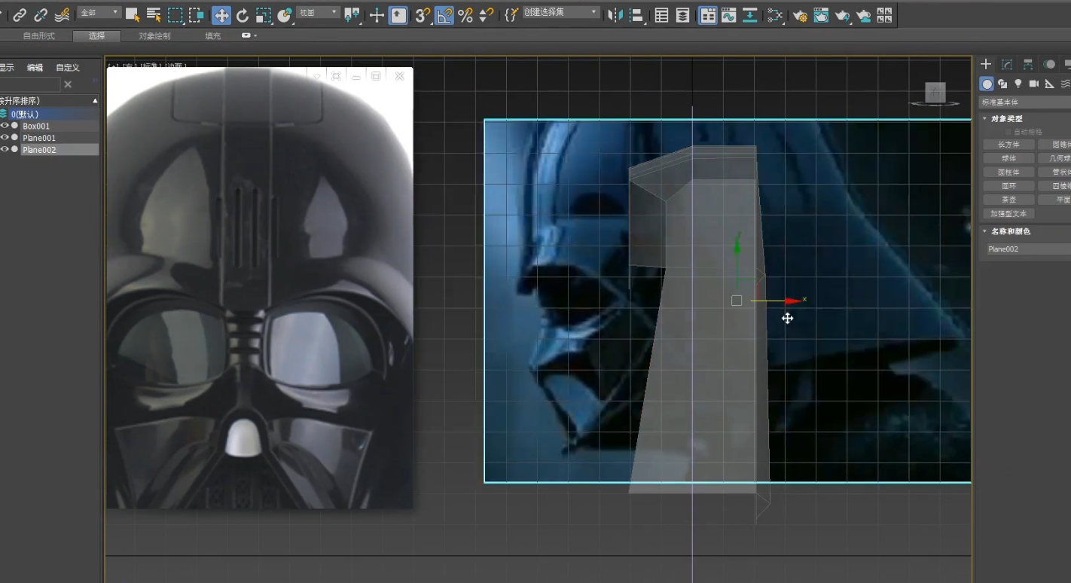Activate the Select and Rotate tool
Image resolution: width=1071 pixels, height=583 pixels.
click(x=243, y=14)
